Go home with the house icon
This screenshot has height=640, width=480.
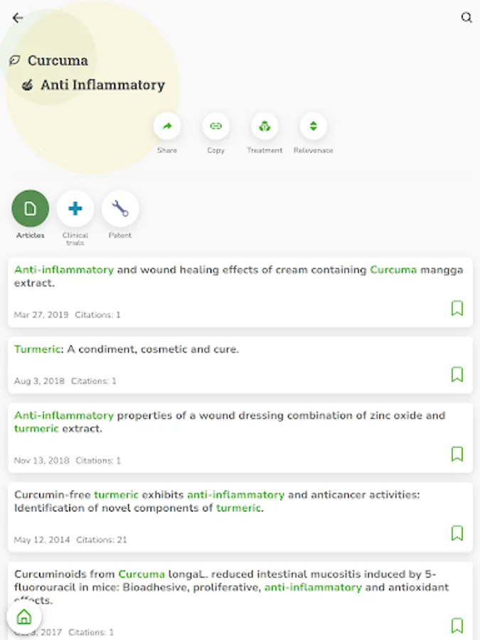(24, 617)
